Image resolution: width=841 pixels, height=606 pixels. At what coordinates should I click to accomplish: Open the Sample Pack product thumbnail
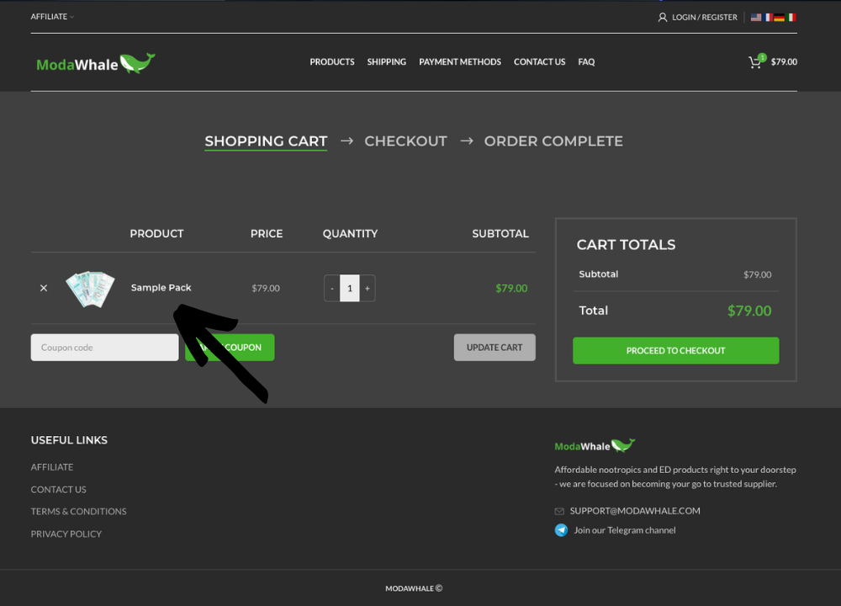click(90, 288)
